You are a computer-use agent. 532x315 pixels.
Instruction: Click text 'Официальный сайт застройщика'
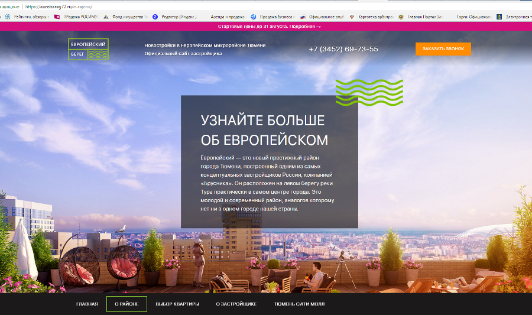click(x=183, y=54)
